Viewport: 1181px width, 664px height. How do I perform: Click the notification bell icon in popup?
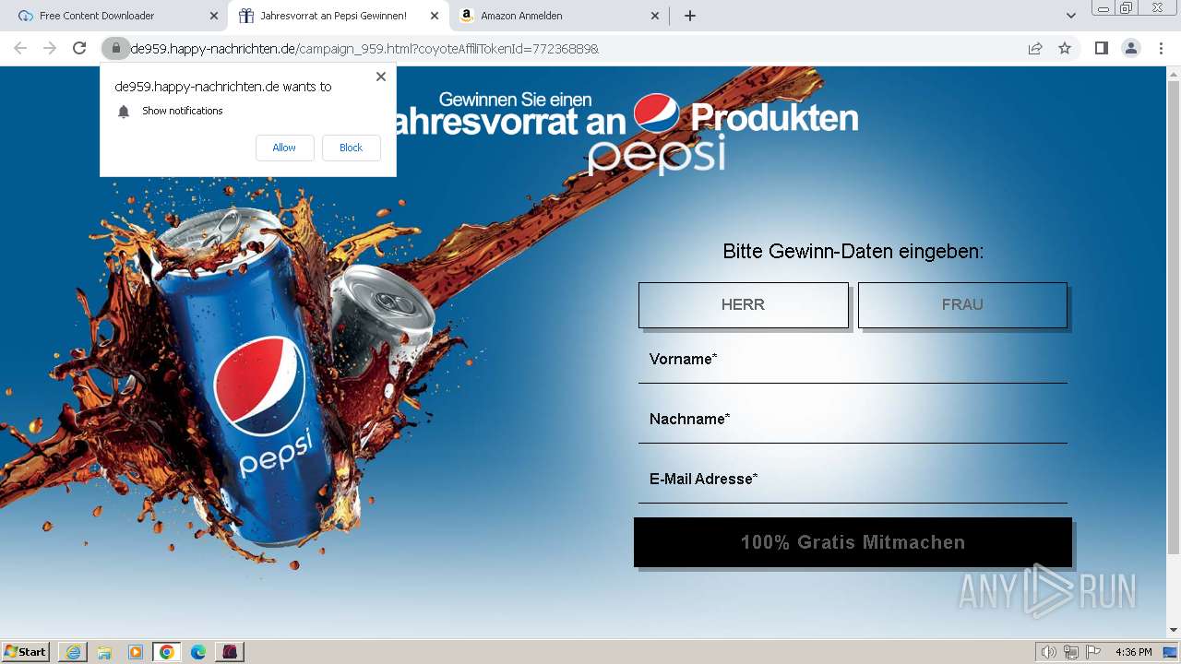(124, 111)
